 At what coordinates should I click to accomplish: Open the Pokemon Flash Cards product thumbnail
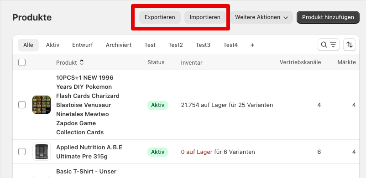42,105
